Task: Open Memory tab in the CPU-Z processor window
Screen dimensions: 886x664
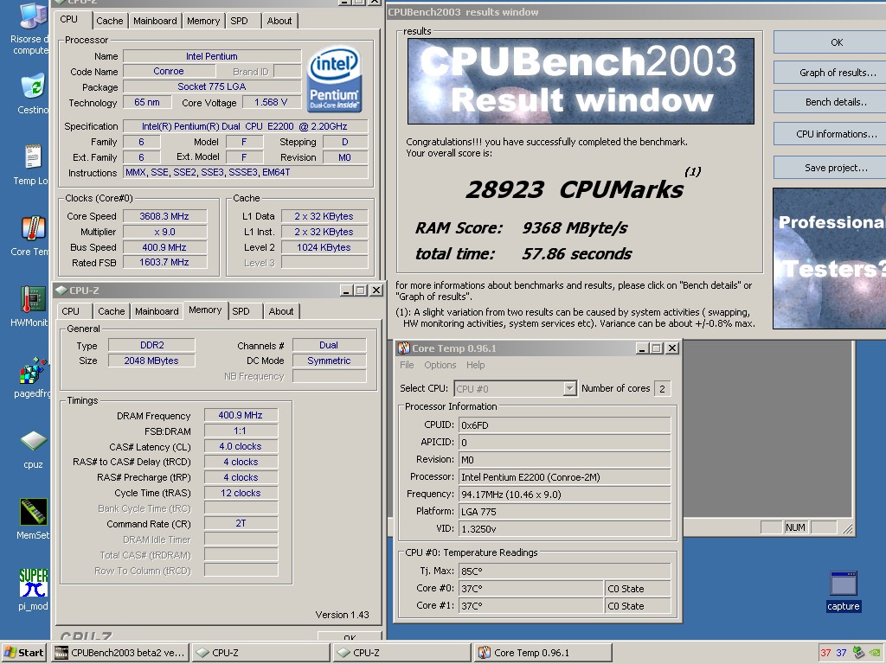Action: (202, 21)
